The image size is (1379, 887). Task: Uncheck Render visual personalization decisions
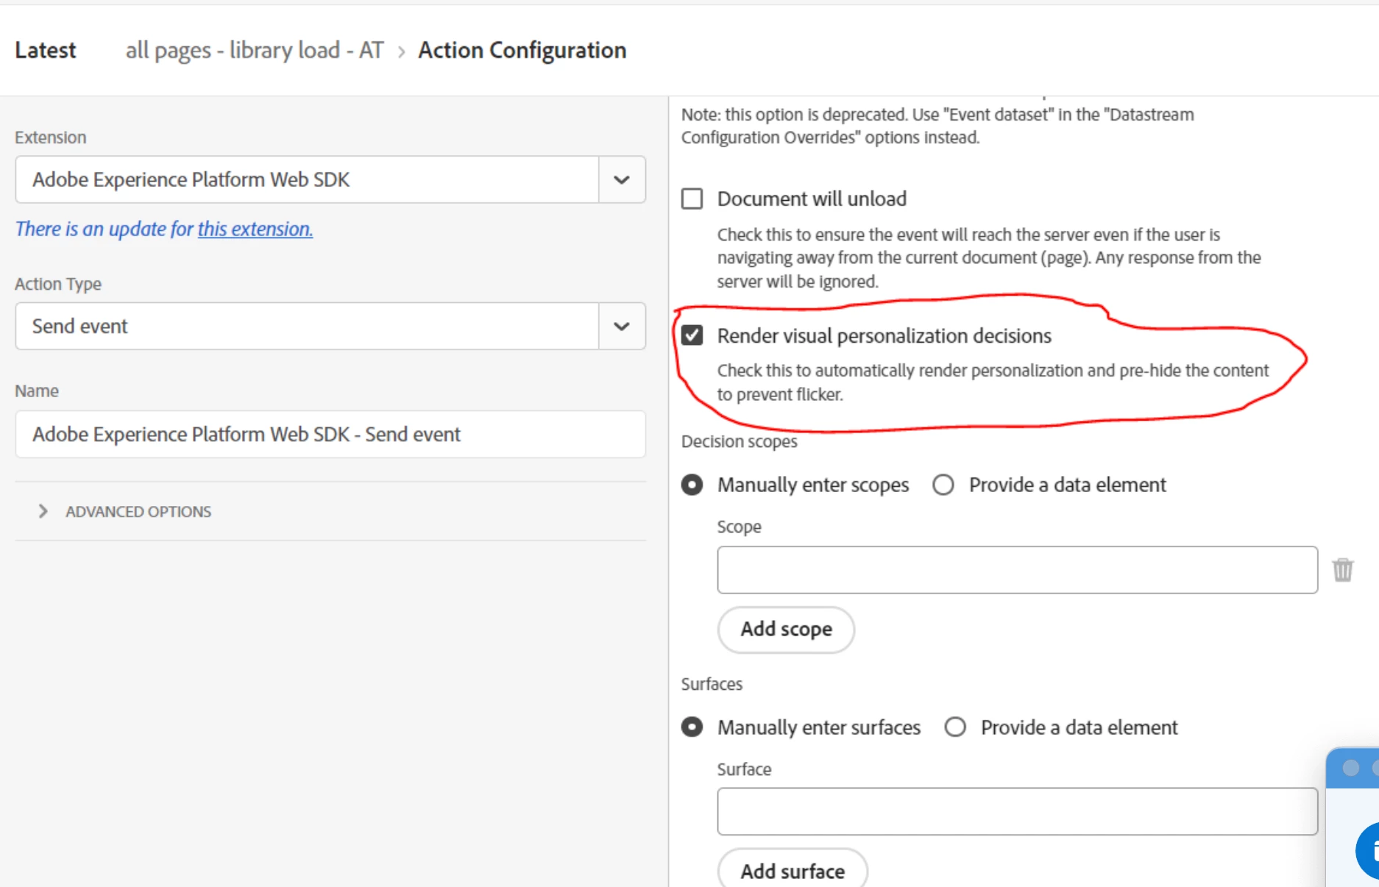[692, 335]
